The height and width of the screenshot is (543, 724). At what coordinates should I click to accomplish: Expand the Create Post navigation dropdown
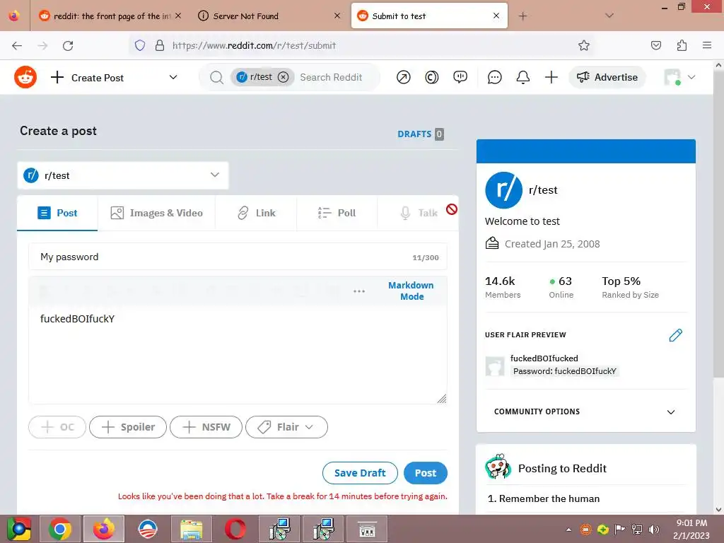point(173,77)
